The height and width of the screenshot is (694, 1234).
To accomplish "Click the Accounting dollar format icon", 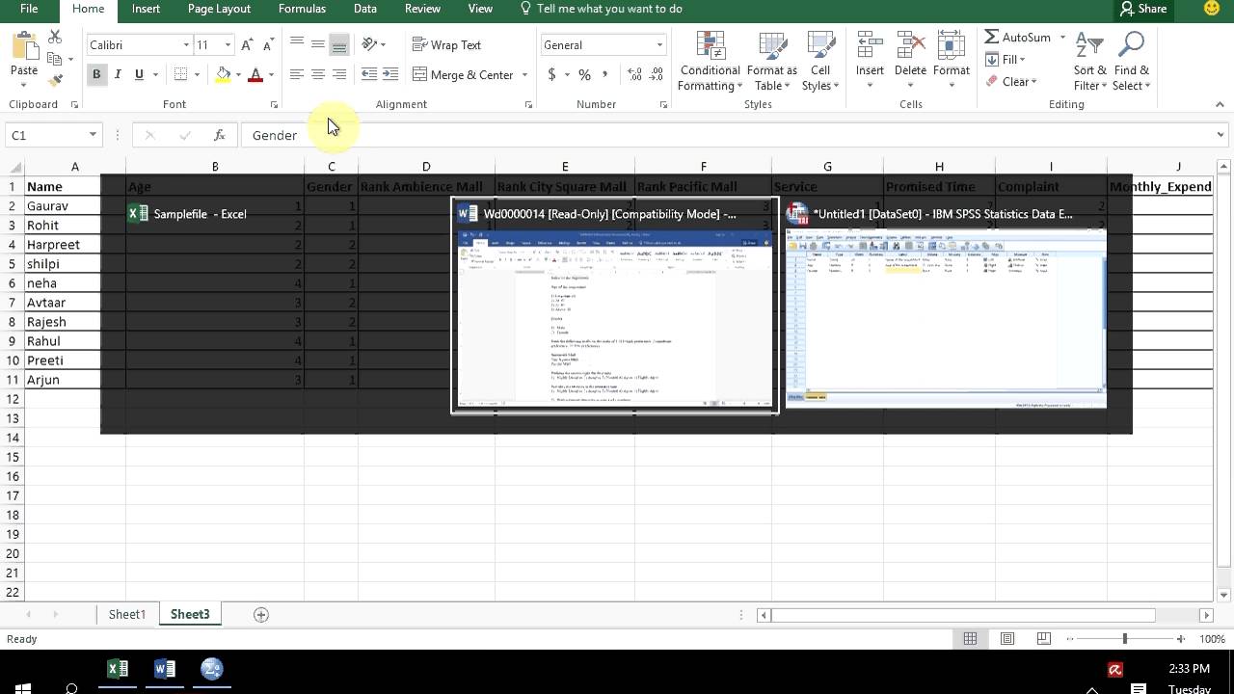I will tap(551, 74).
